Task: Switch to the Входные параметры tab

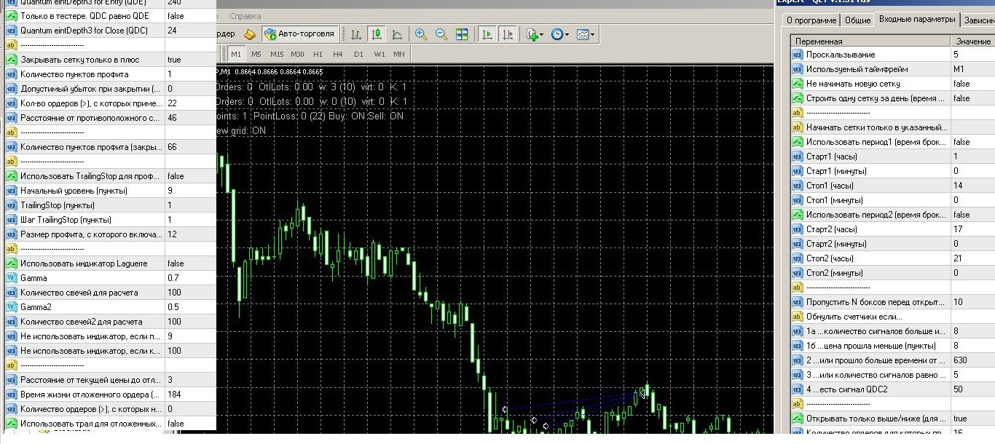Action: point(916,20)
